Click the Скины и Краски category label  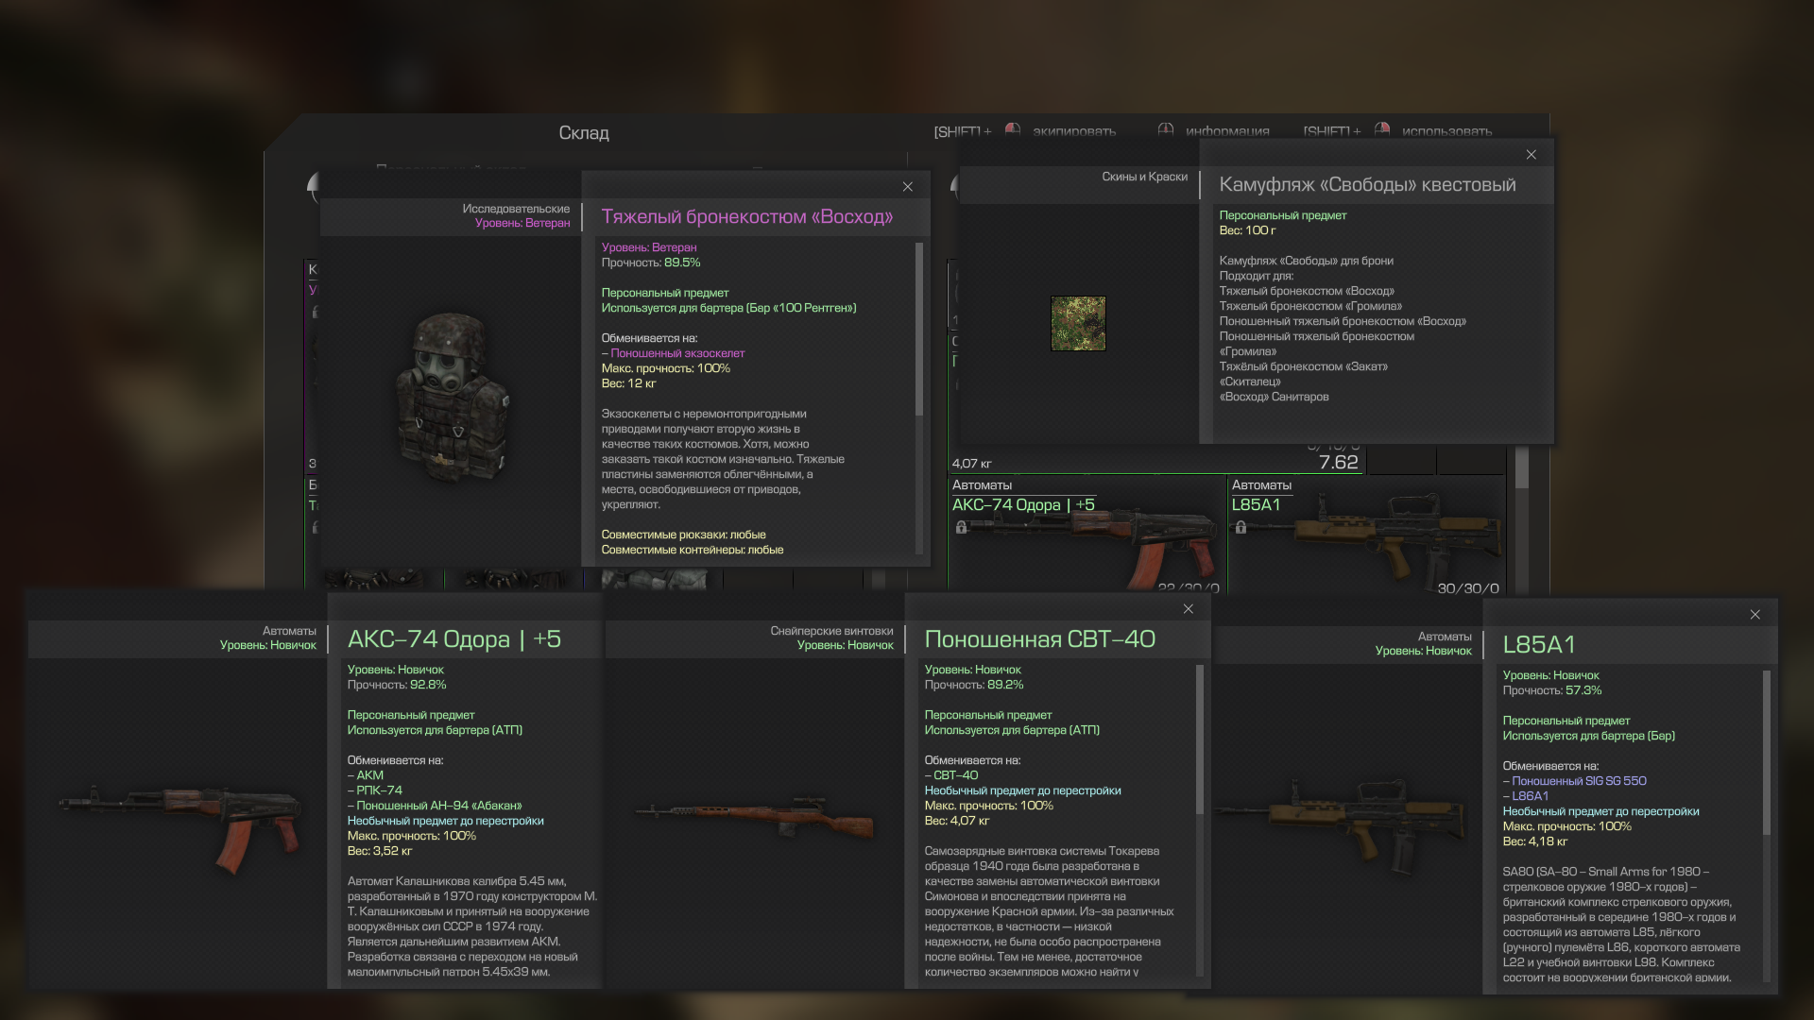1144,177
